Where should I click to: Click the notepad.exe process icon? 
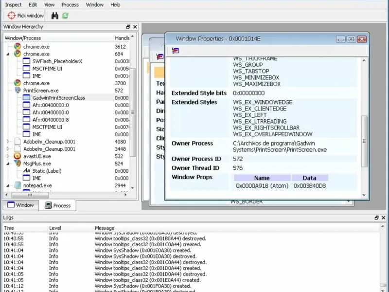pos(18,185)
